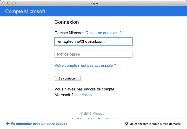
Task: Toggle the 'Me connecter lorsque Skype démarre' checkbox
Action: pyautogui.click(x=127, y=124)
